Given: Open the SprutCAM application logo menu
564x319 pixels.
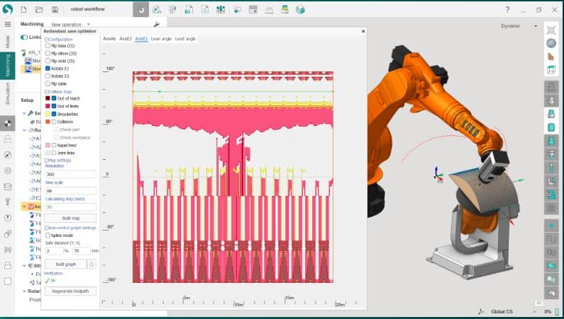Looking at the screenshot, I should pos(8,9).
